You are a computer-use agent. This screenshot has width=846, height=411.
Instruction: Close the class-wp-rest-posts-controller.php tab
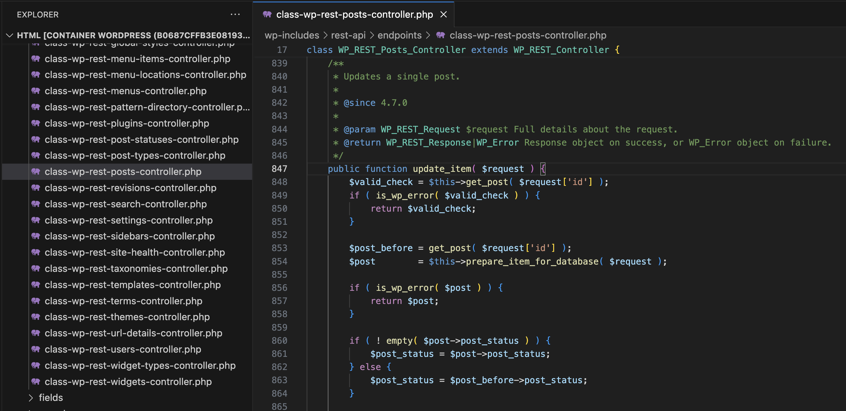click(x=443, y=14)
